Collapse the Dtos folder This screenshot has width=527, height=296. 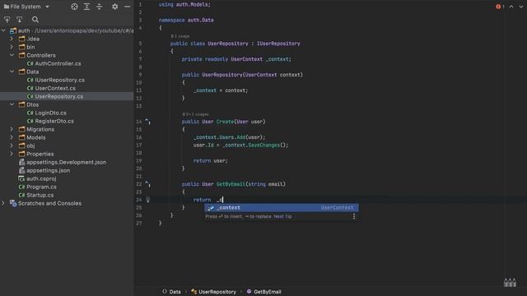pyautogui.click(x=12, y=104)
